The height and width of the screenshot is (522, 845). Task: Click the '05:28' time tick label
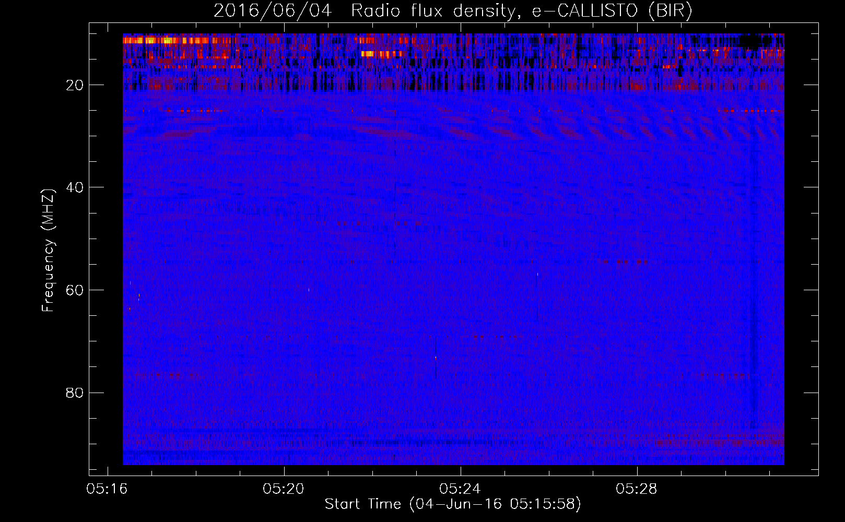(x=637, y=489)
